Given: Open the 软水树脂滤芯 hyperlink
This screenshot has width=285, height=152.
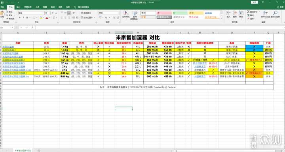Looking at the screenshot, I should 200,63.
